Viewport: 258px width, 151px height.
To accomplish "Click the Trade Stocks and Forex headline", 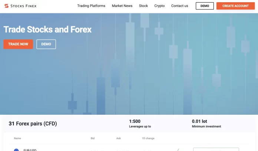I will pos(47,29).
